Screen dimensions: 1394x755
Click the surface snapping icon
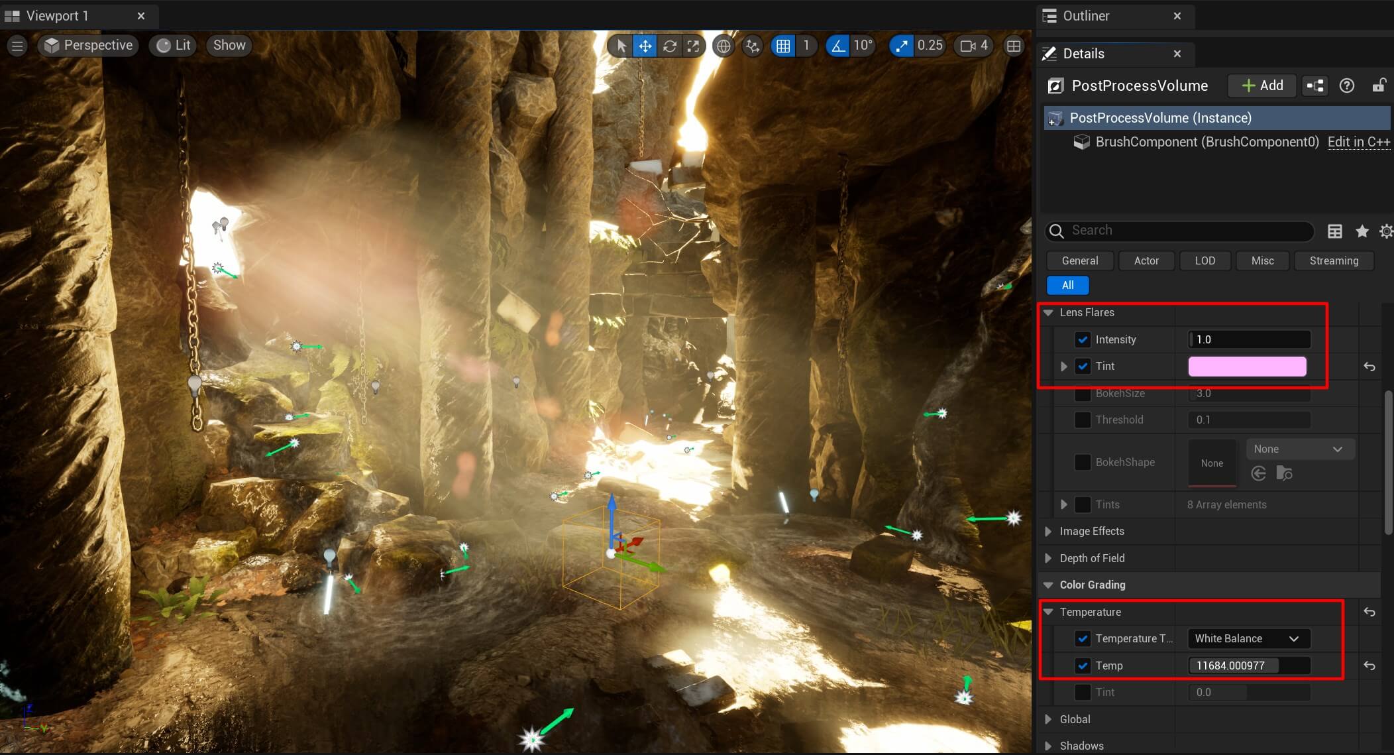pos(753,44)
